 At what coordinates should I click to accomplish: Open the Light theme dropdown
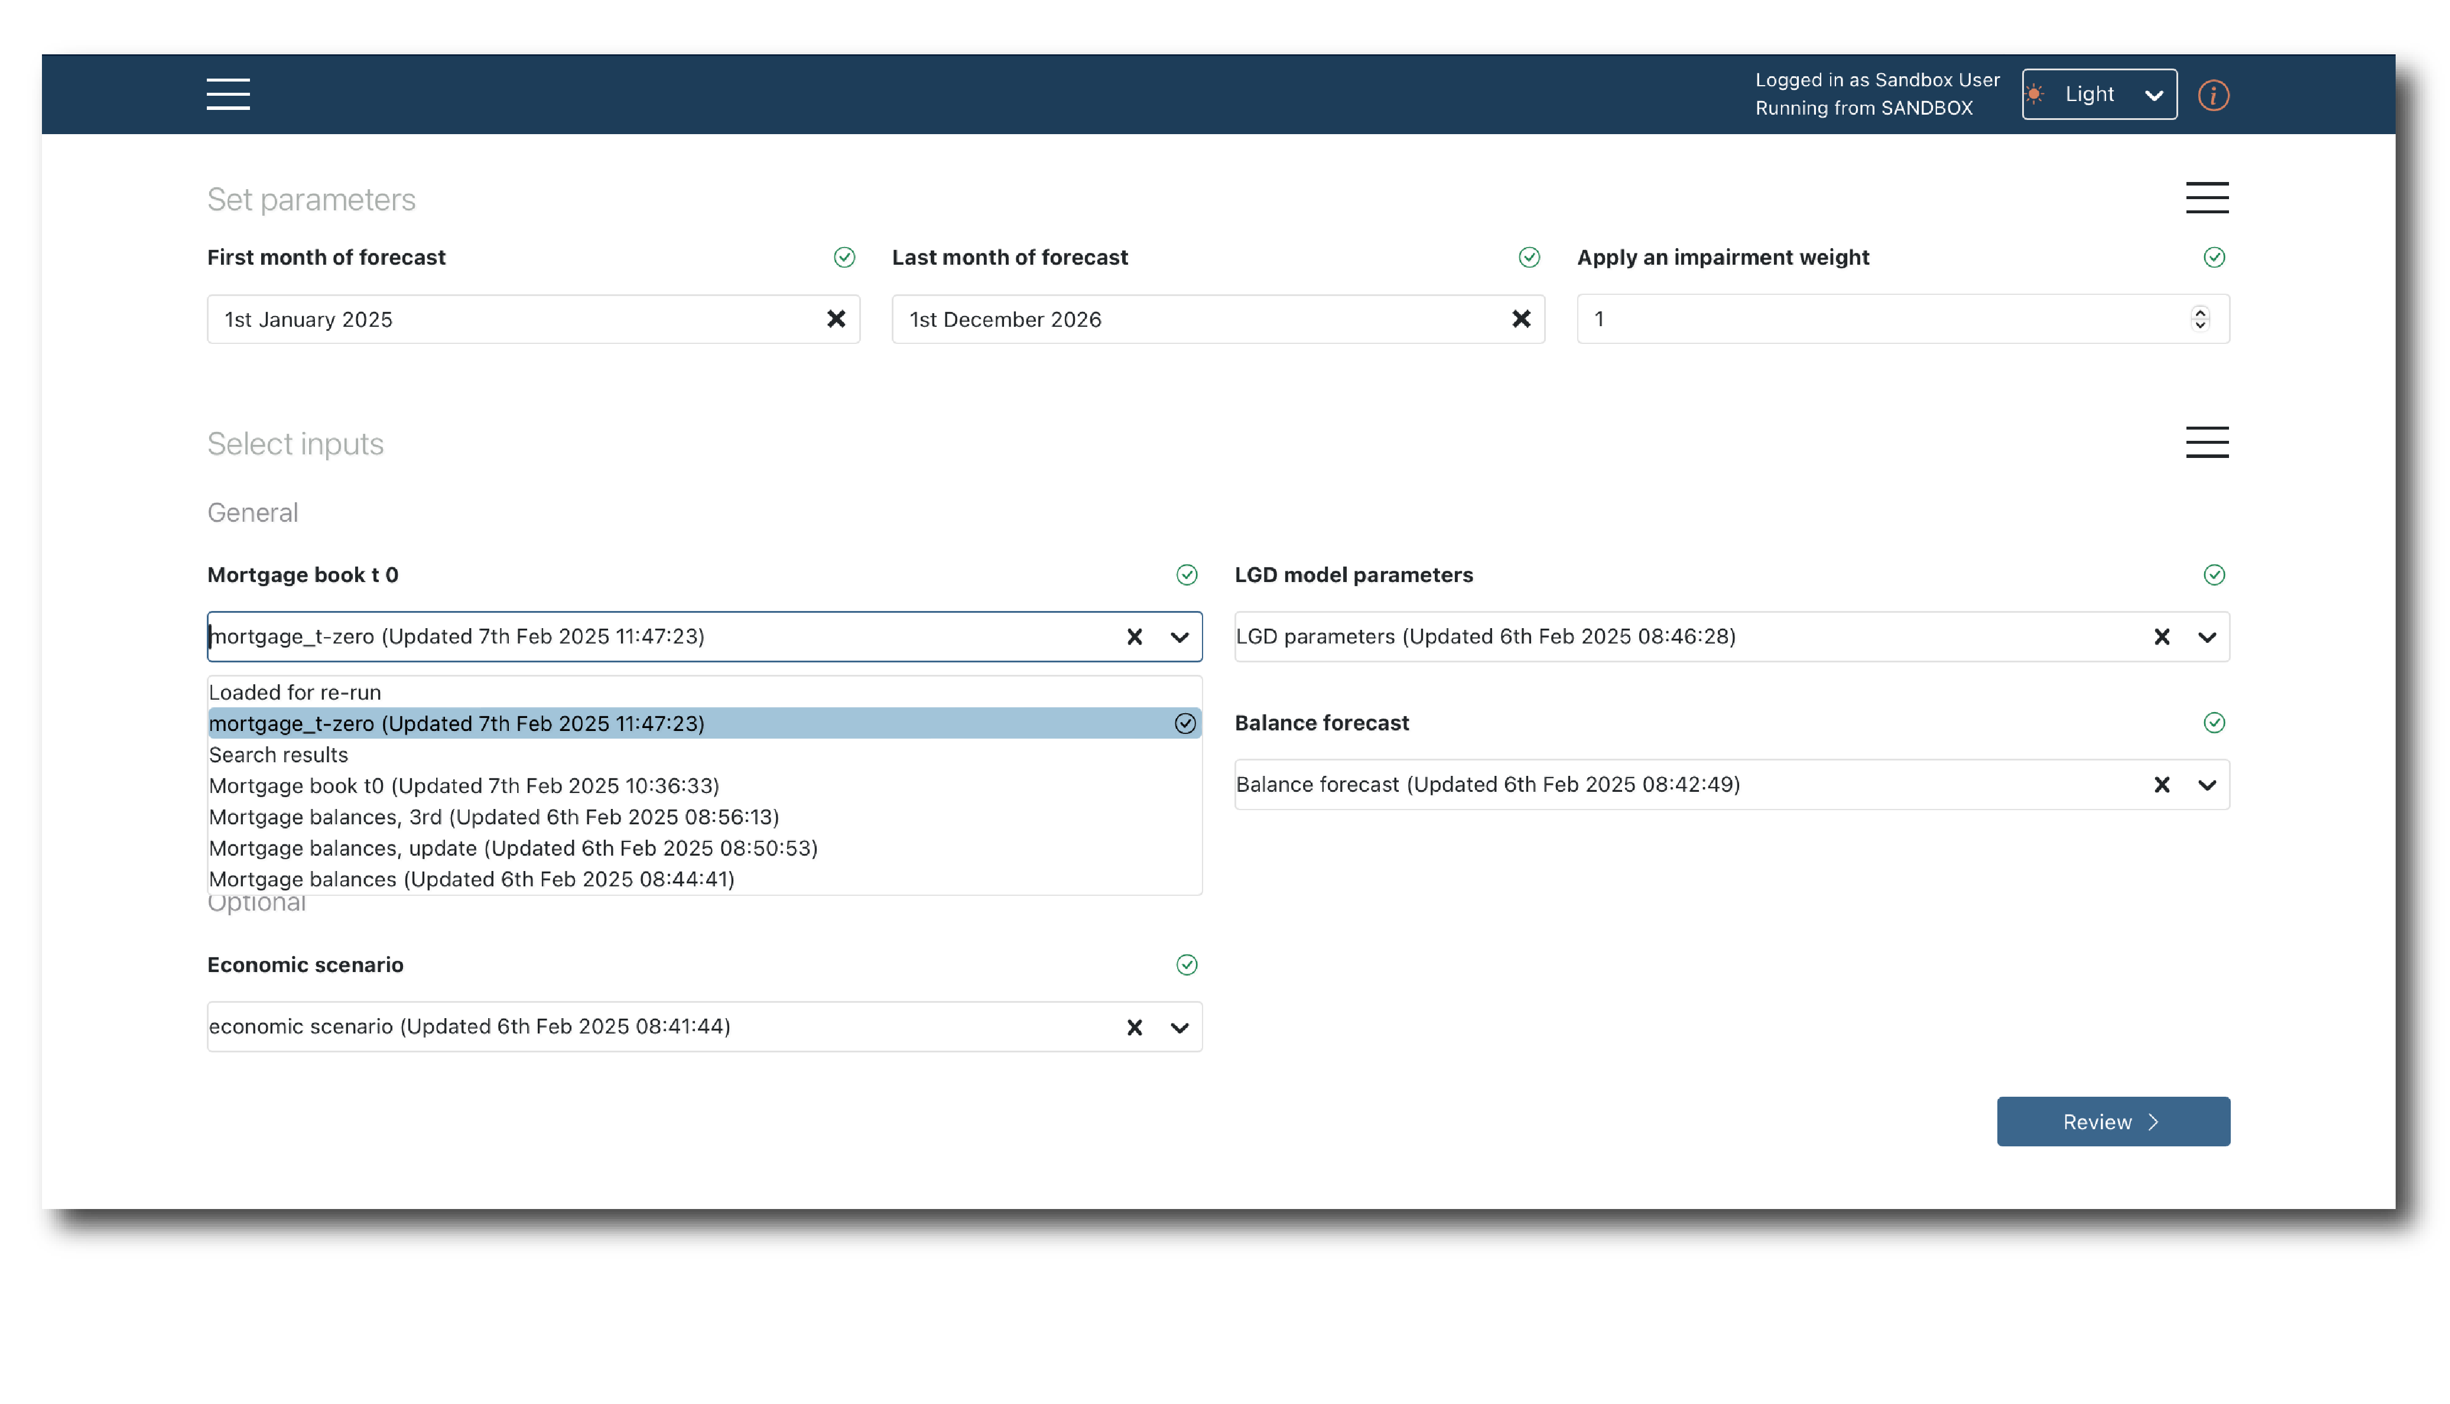pyautogui.click(x=2098, y=95)
